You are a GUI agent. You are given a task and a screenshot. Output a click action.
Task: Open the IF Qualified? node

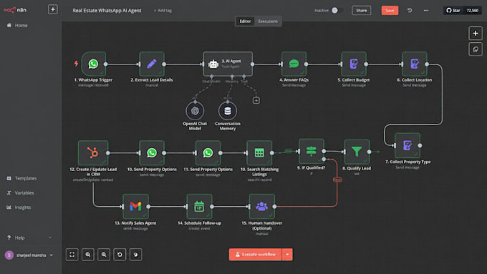click(312, 151)
